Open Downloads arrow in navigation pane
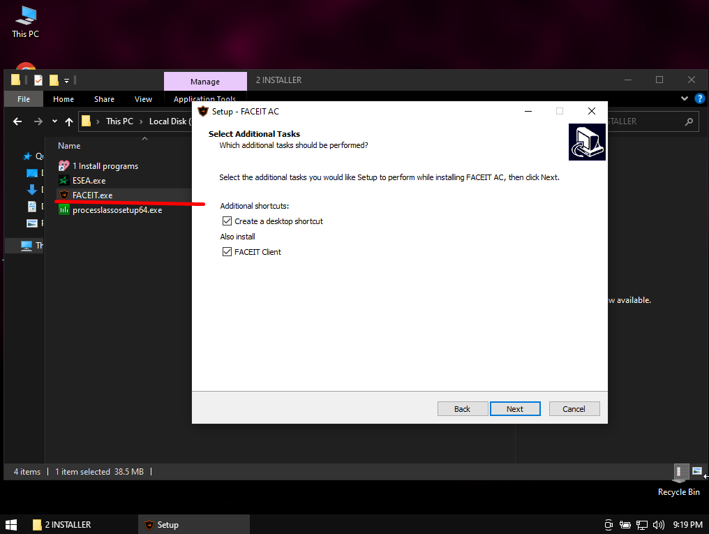 pyautogui.click(x=31, y=189)
